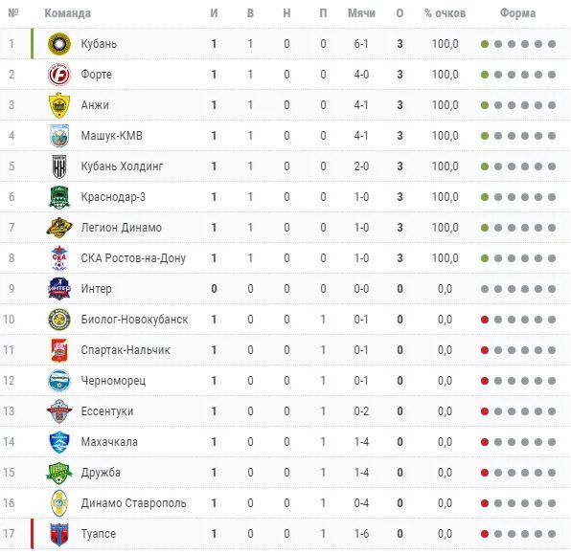Open the Спартак-Нальчик team page
The image size is (571, 554).
click(126, 350)
